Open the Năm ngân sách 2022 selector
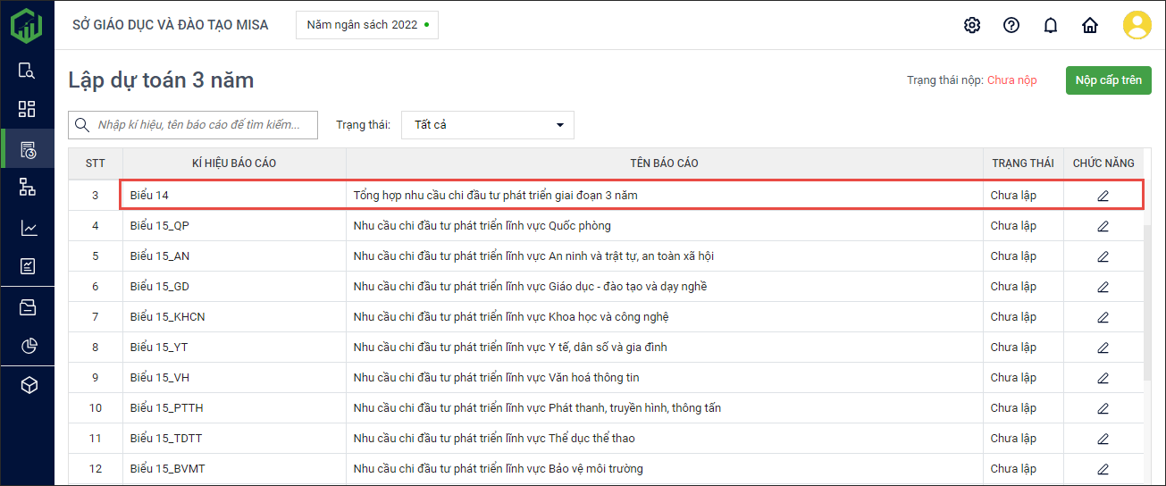 tap(366, 25)
